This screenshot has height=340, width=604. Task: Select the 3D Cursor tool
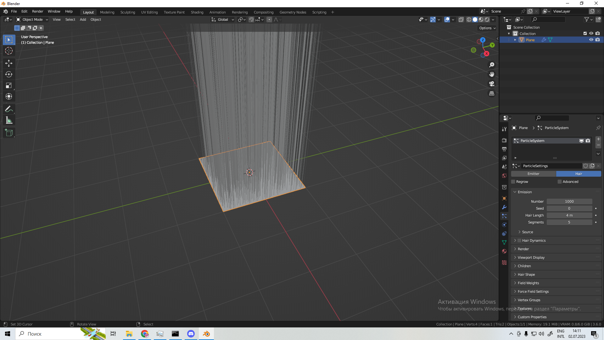click(x=9, y=51)
